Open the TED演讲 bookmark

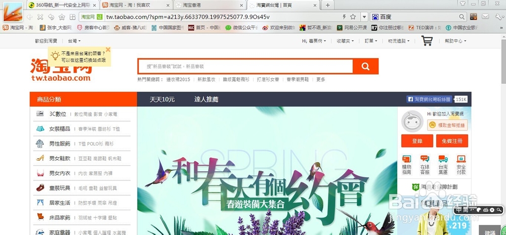(425, 28)
